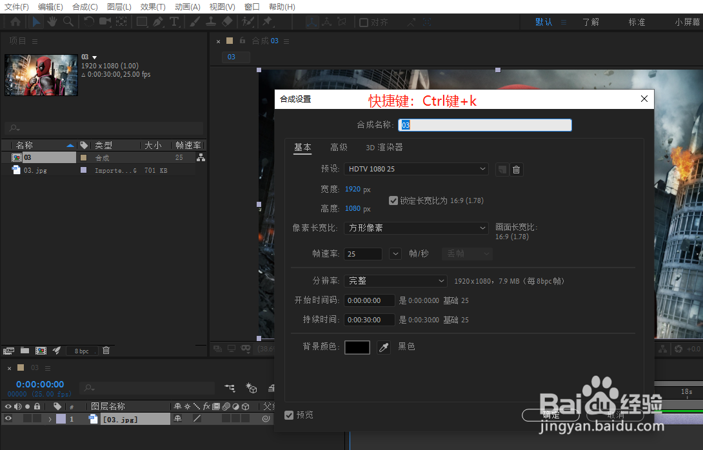Go to the Home screen icon

pyautogui.click(x=15, y=21)
